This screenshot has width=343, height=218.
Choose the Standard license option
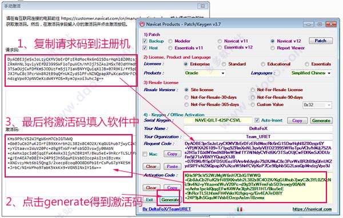click(x=224, y=64)
